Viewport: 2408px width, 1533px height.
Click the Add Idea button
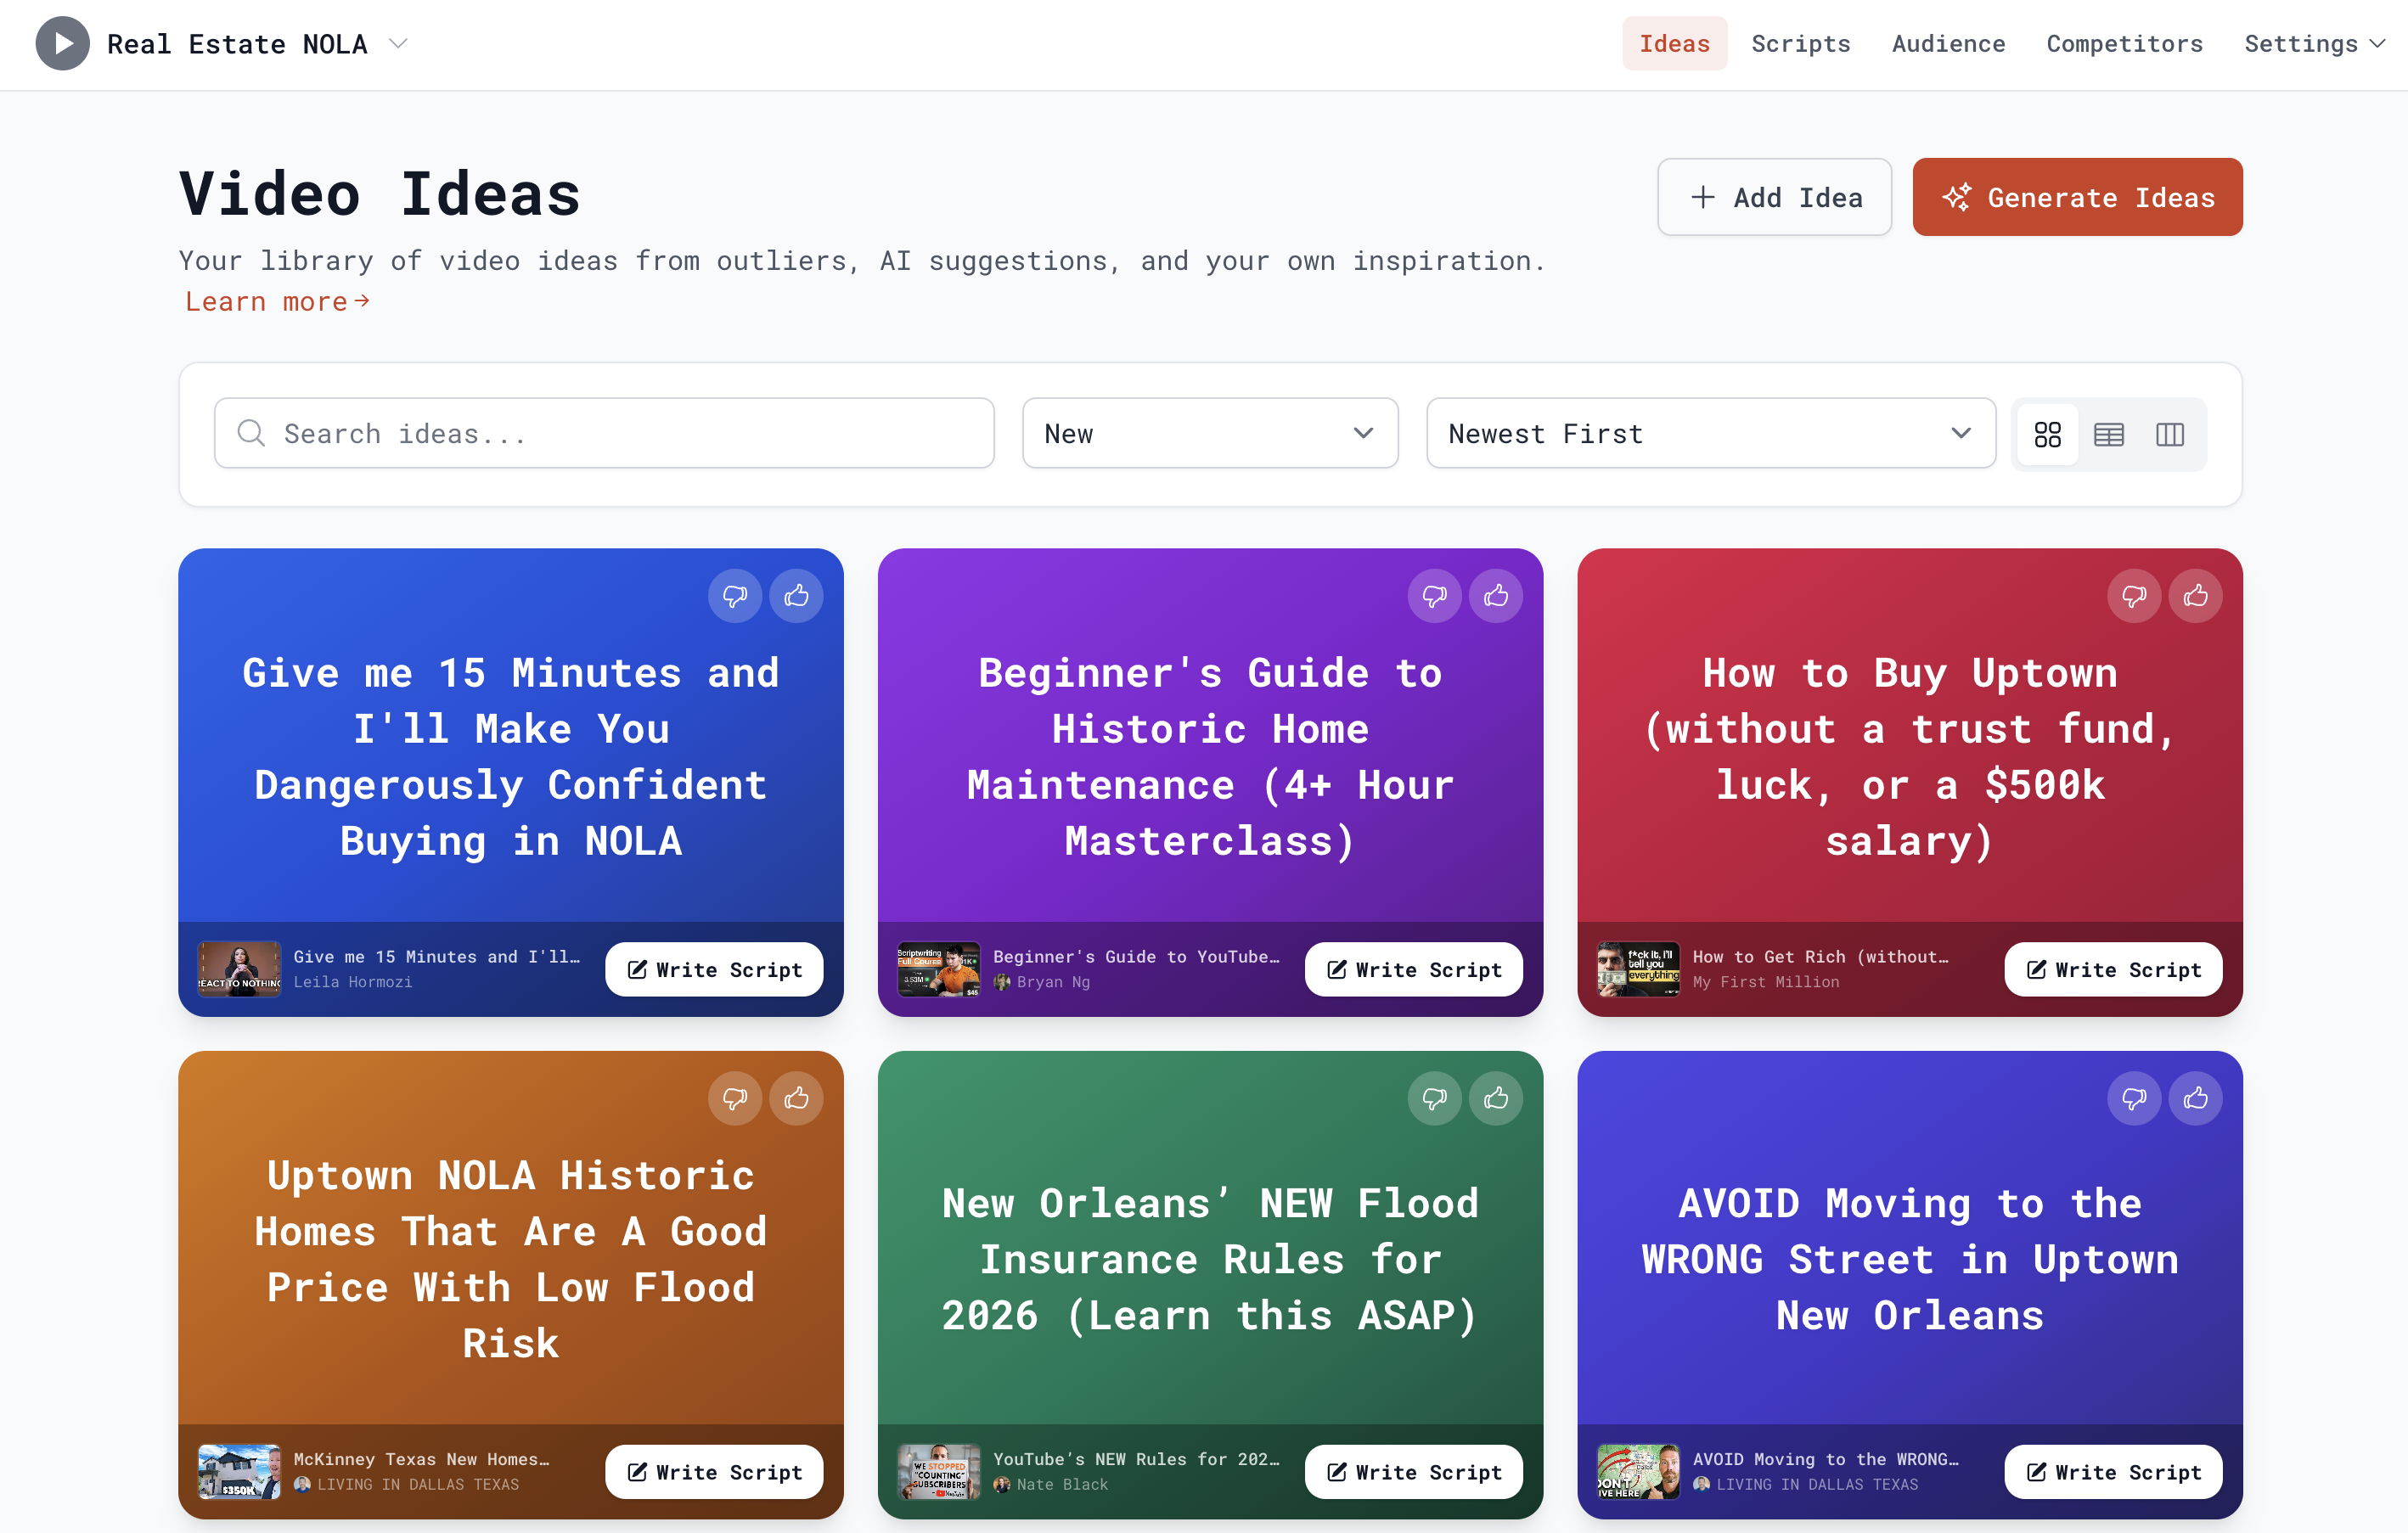pos(1774,197)
